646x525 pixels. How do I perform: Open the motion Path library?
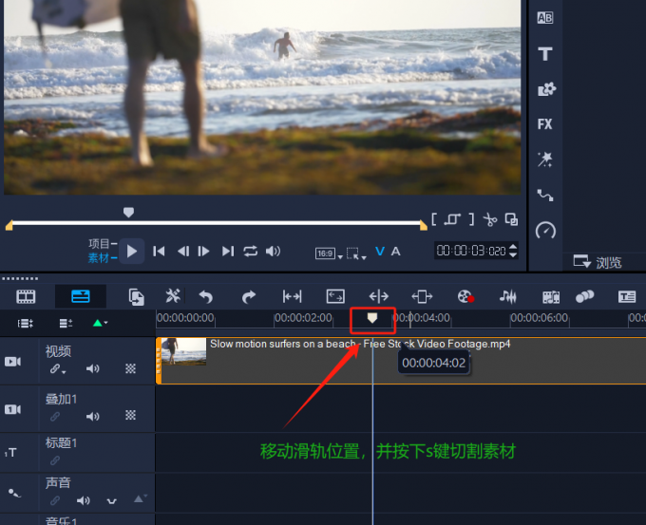545,195
